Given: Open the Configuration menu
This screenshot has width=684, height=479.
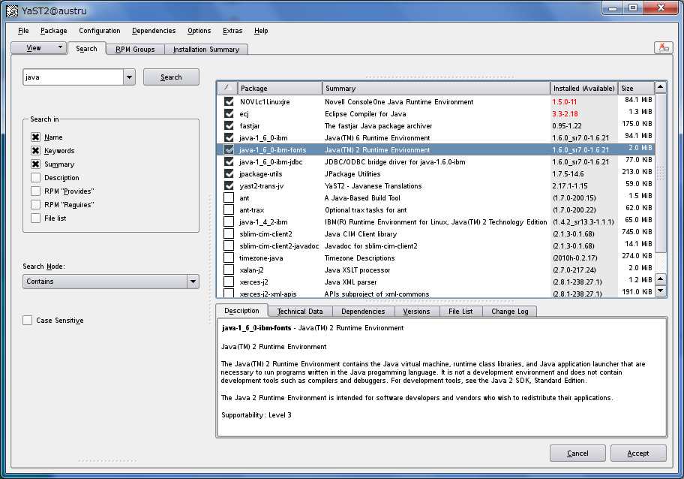Looking at the screenshot, I should coord(100,31).
